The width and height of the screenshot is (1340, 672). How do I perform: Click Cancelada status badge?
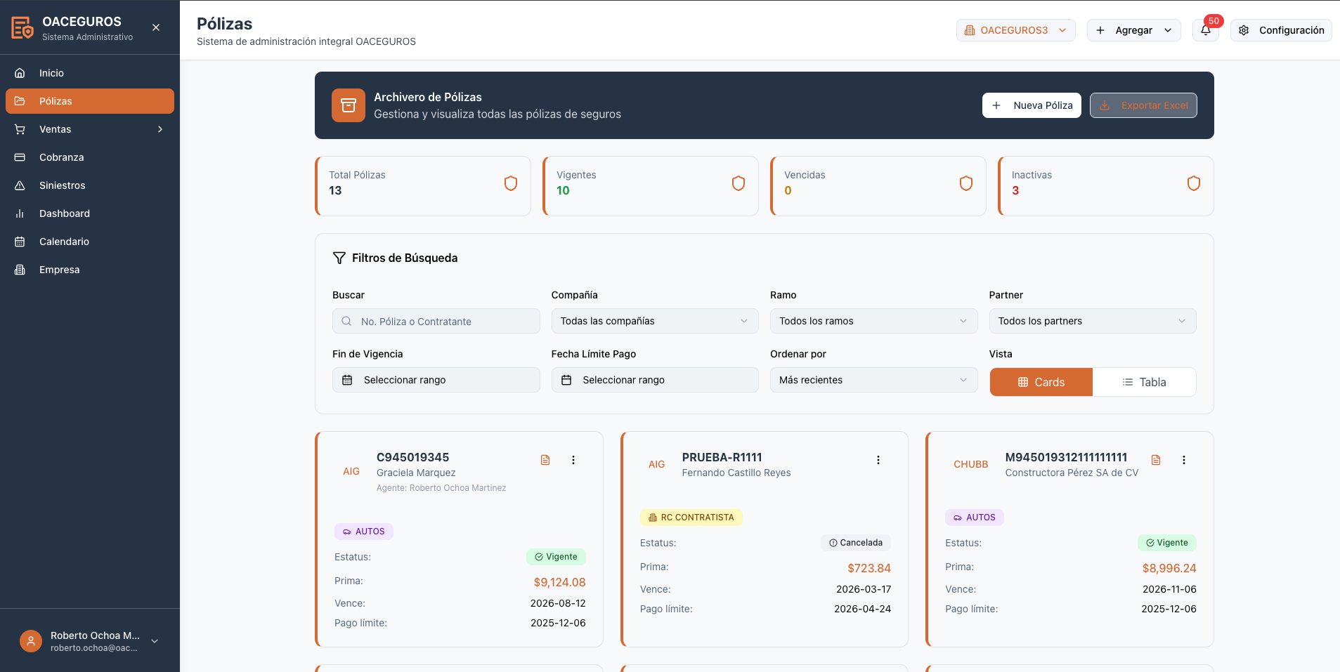point(856,543)
